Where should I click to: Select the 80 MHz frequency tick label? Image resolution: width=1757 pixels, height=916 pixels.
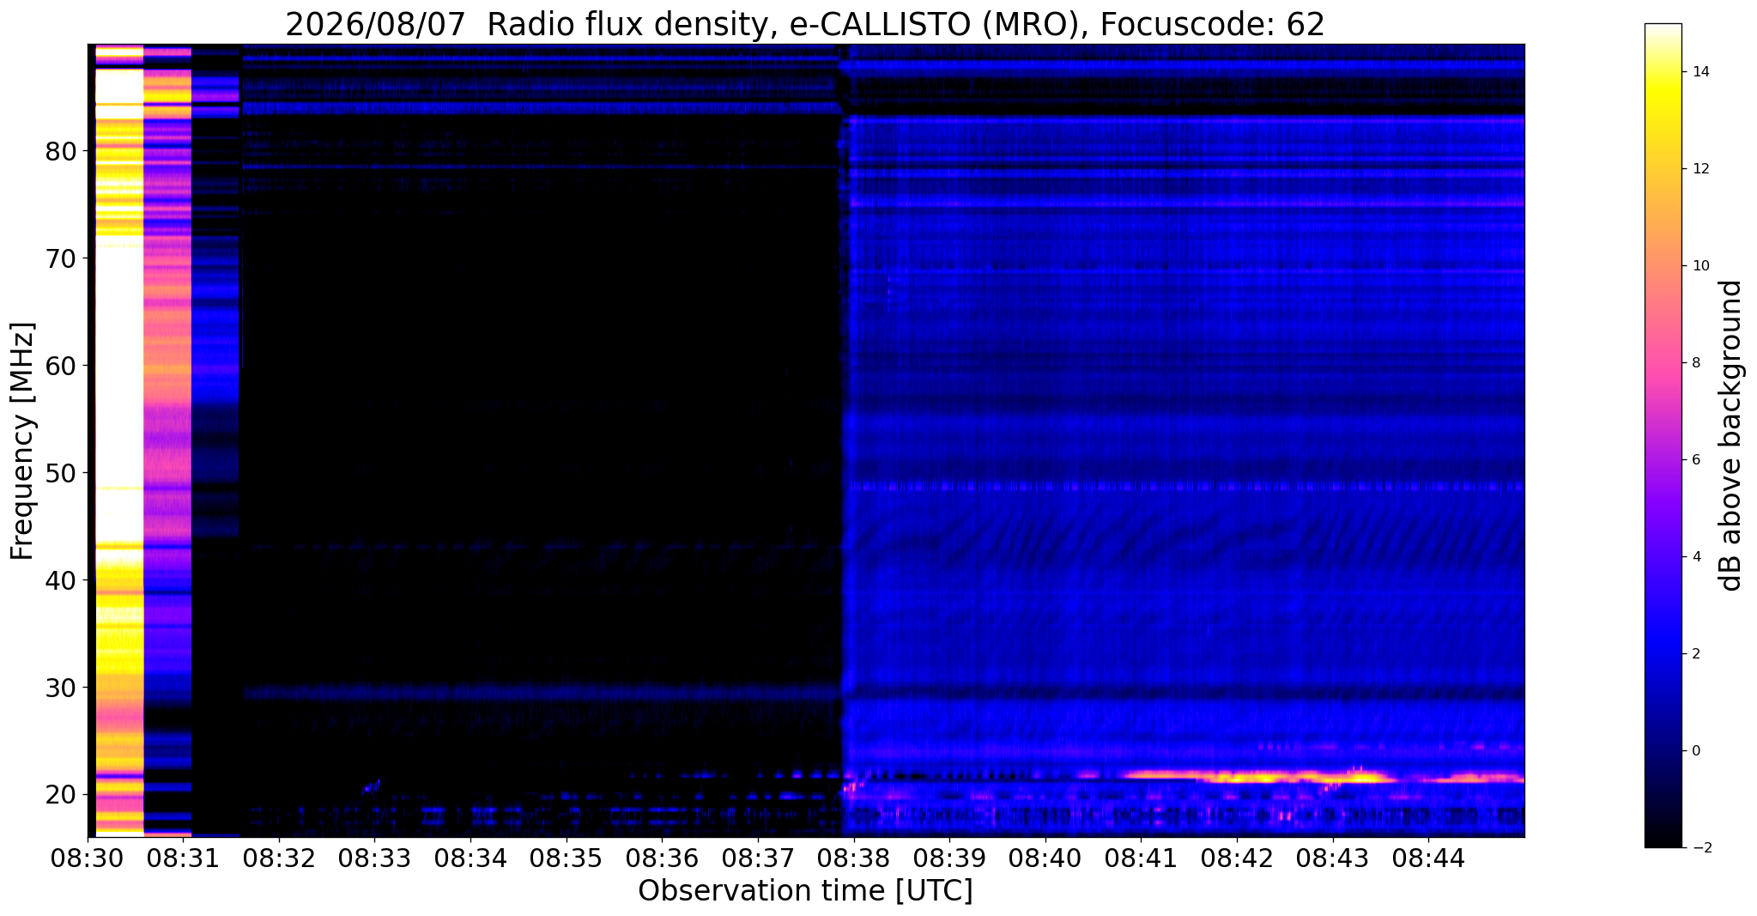coord(60,151)
